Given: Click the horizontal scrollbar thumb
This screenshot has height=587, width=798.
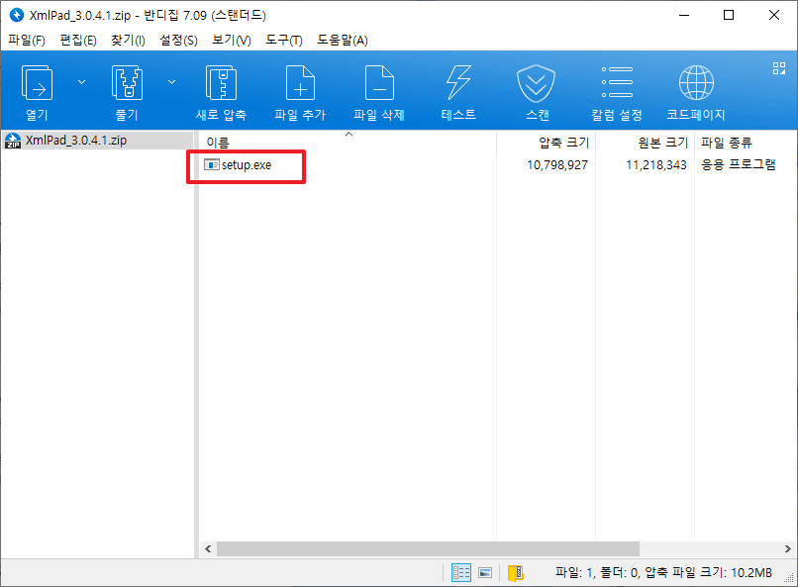Looking at the screenshot, I should (x=428, y=548).
